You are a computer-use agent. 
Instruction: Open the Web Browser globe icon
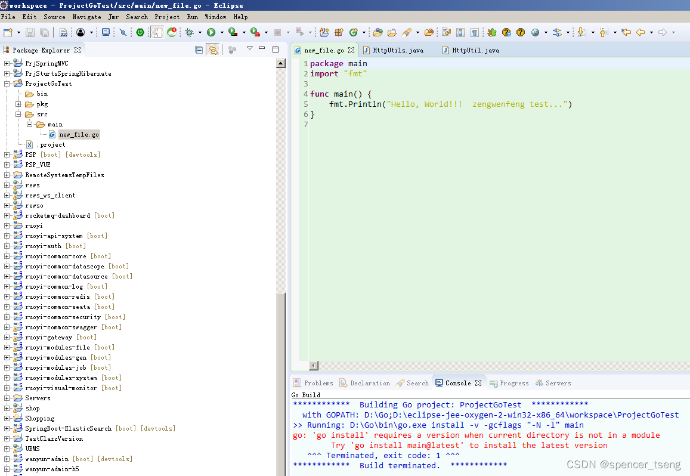[535, 33]
